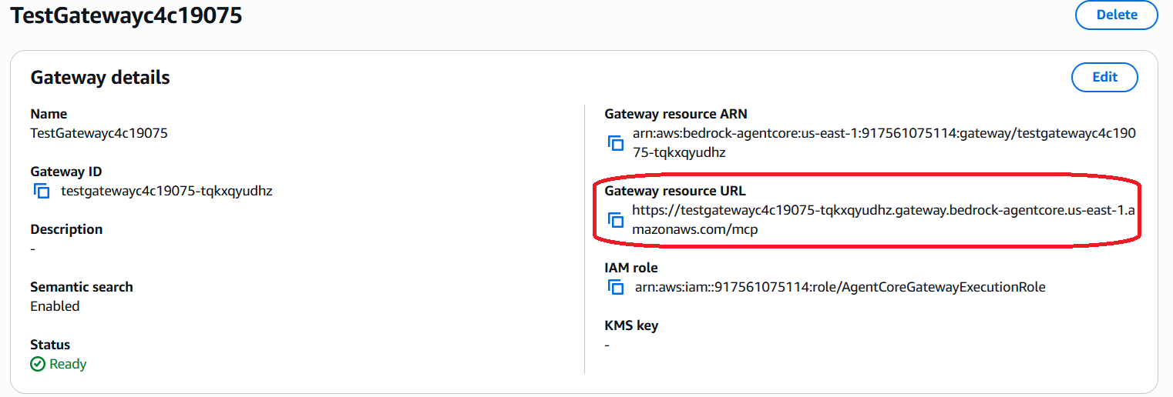Click the https gateway URL text

(x=883, y=220)
